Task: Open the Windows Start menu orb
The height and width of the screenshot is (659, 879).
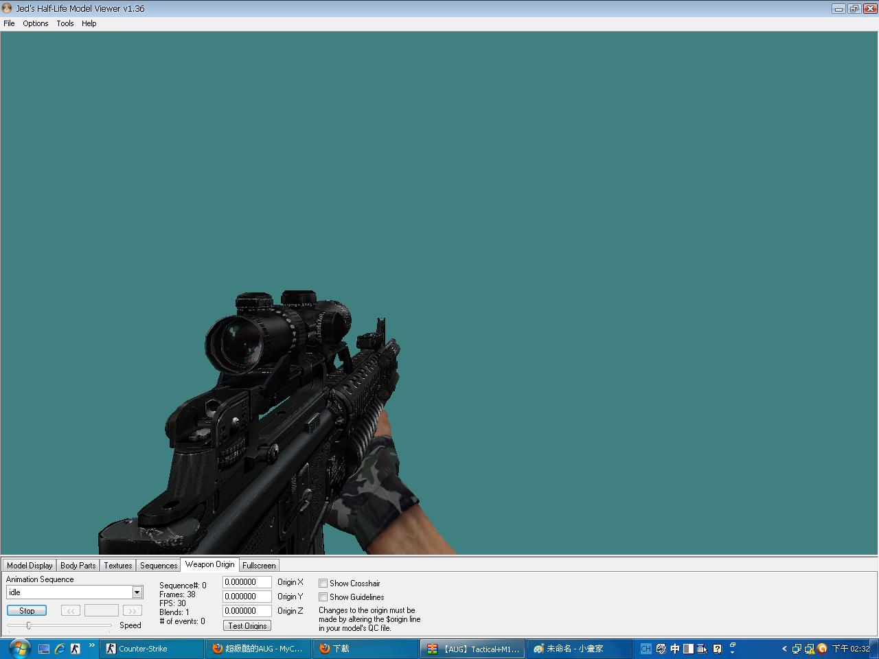Action: point(19,648)
